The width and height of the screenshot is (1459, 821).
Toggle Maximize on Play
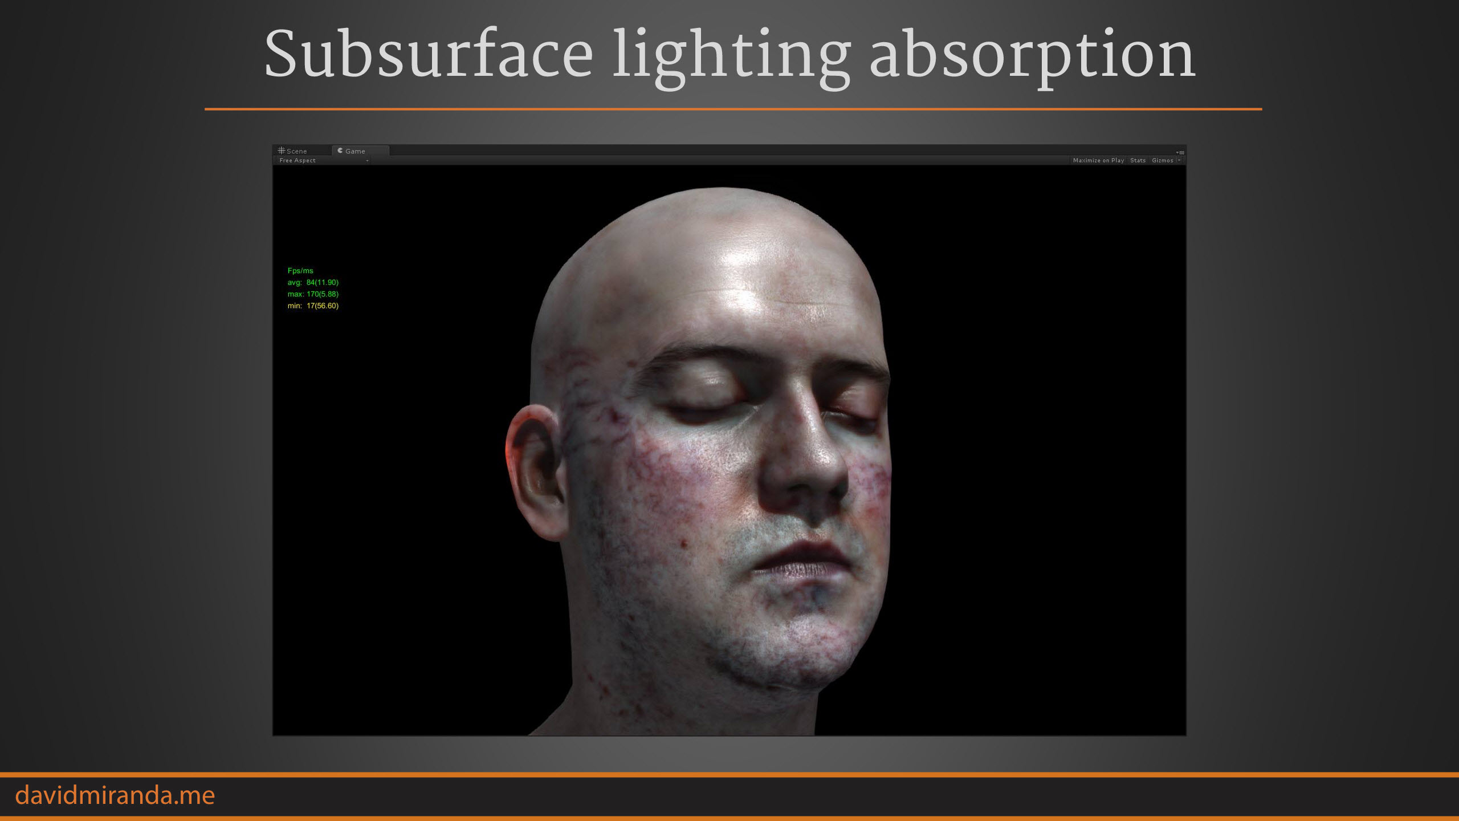click(x=1098, y=161)
